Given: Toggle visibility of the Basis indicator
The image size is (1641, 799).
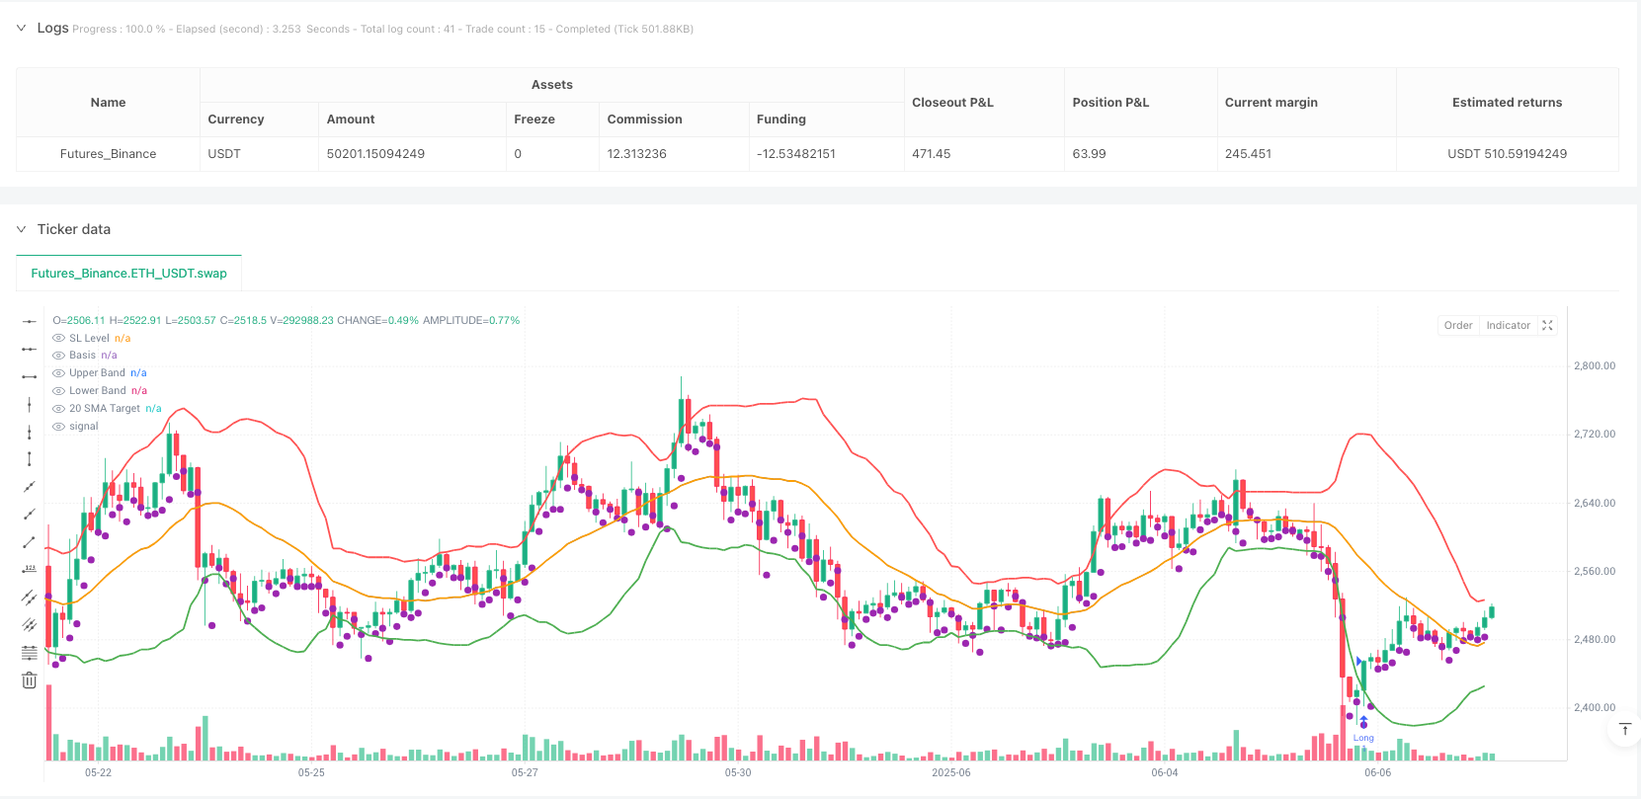Looking at the screenshot, I should point(58,356).
